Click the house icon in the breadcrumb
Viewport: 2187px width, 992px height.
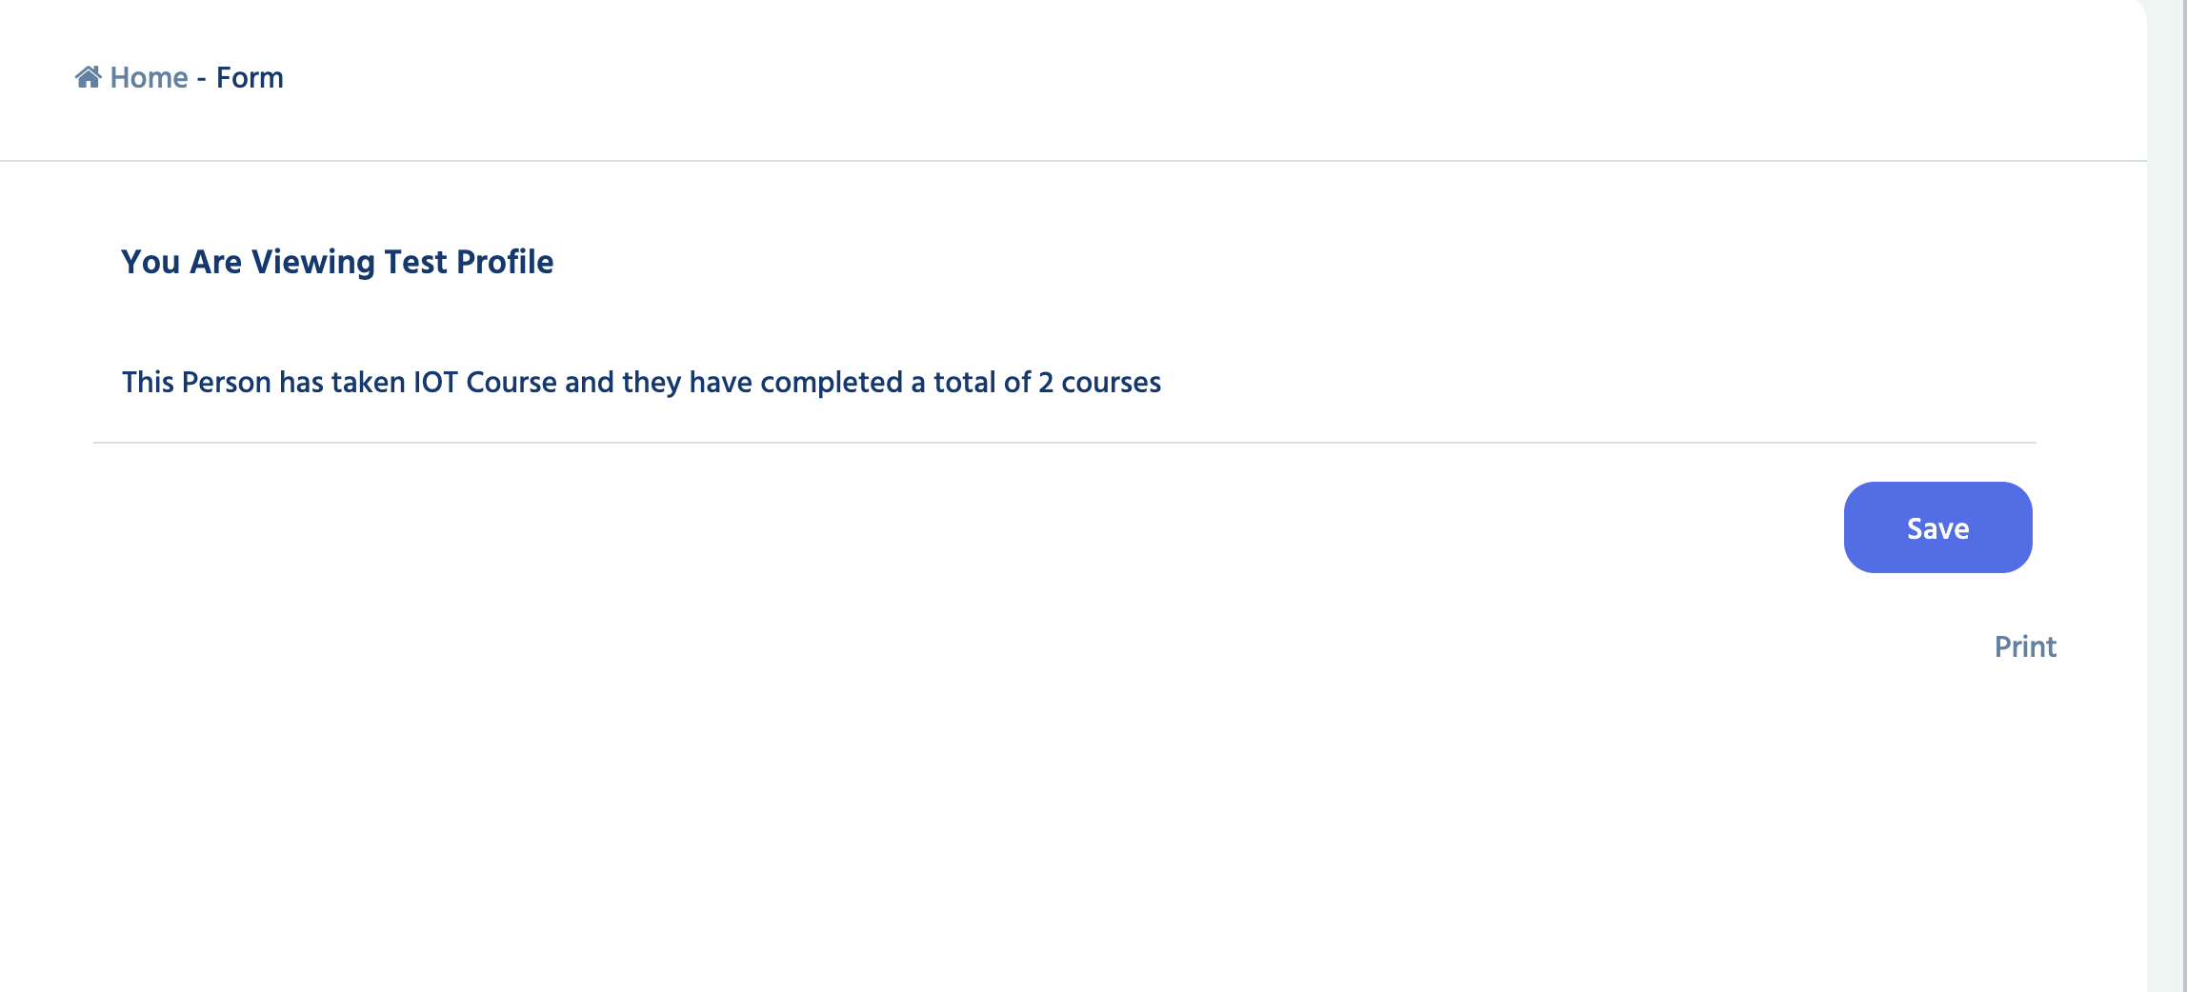pyautogui.click(x=89, y=77)
